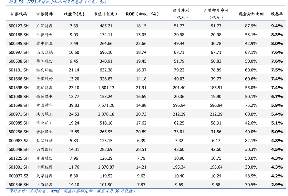Click the stock code 600188.SH
Screen dimensions: 288x196
[18, 35]
